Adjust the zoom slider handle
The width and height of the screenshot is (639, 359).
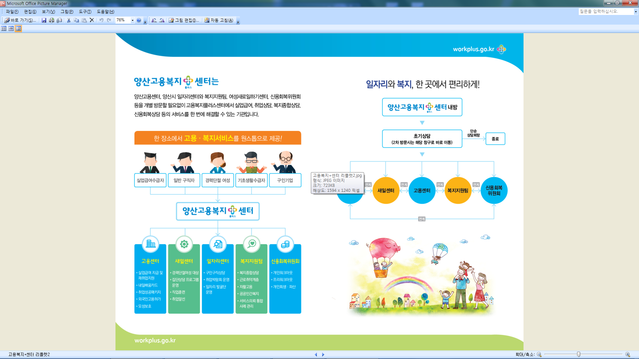[x=579, y=354]
